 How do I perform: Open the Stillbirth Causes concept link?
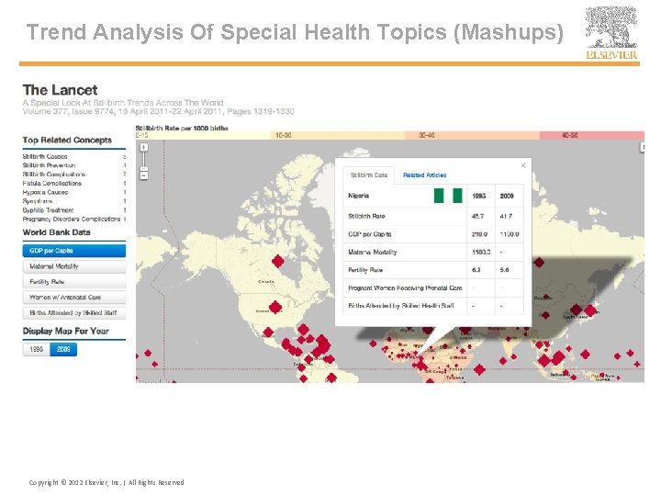tap(45, 157)
